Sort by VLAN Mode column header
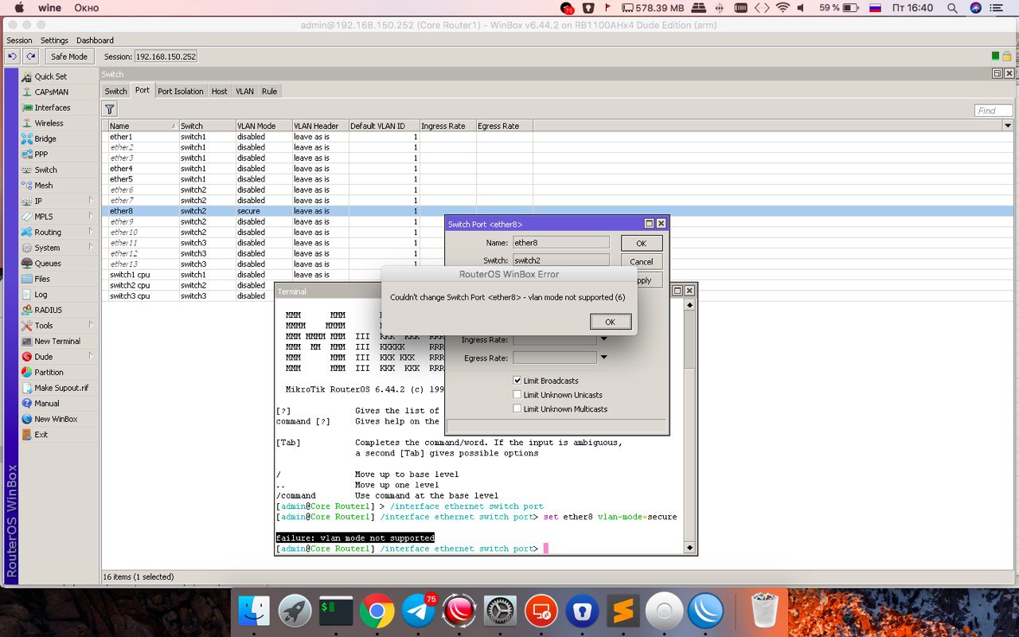 pyautogui.click(x=264, y=126)
